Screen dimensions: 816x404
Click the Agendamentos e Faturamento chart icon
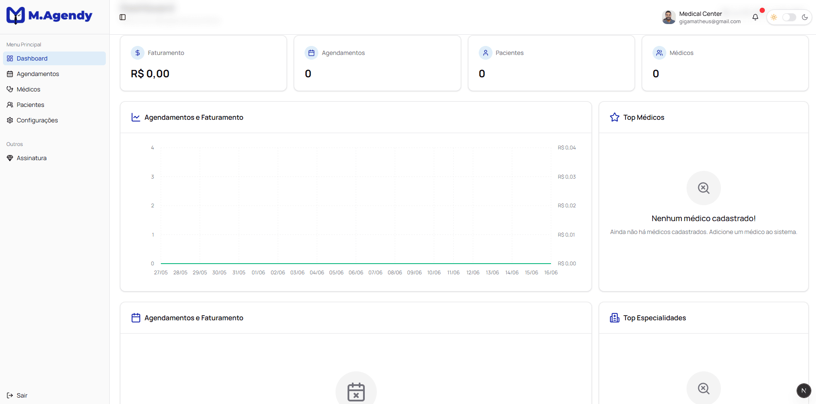135,117
